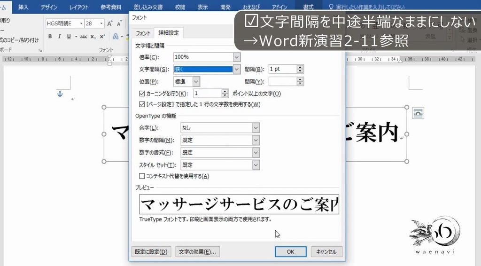Click the lightbulb Tell Me search icon
The width and height of the screenshot is (481, 266).
[331, 7]
